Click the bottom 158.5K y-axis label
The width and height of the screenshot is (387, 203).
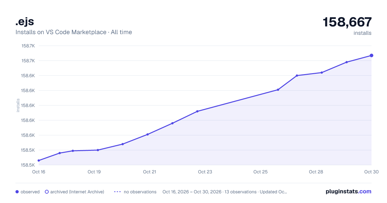pos(28,165)
